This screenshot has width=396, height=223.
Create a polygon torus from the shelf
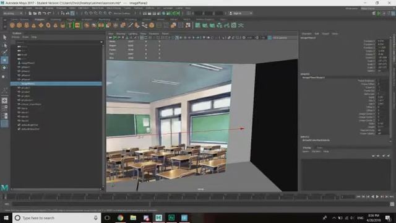coord(48,25)
